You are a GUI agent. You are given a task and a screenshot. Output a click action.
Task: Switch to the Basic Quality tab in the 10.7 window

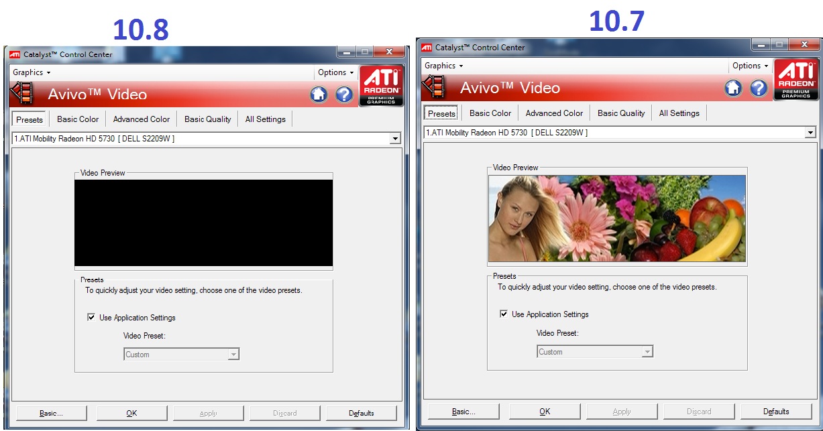click(621, 113)
